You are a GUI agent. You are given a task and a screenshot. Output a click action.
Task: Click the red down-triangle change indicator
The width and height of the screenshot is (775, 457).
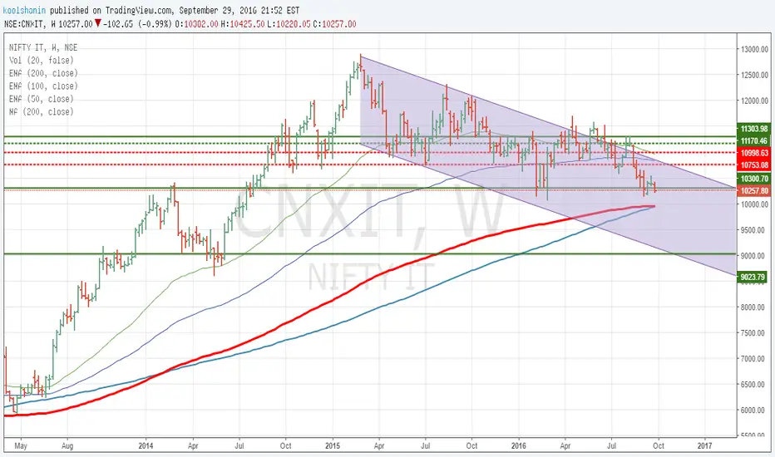click(98, 23)
